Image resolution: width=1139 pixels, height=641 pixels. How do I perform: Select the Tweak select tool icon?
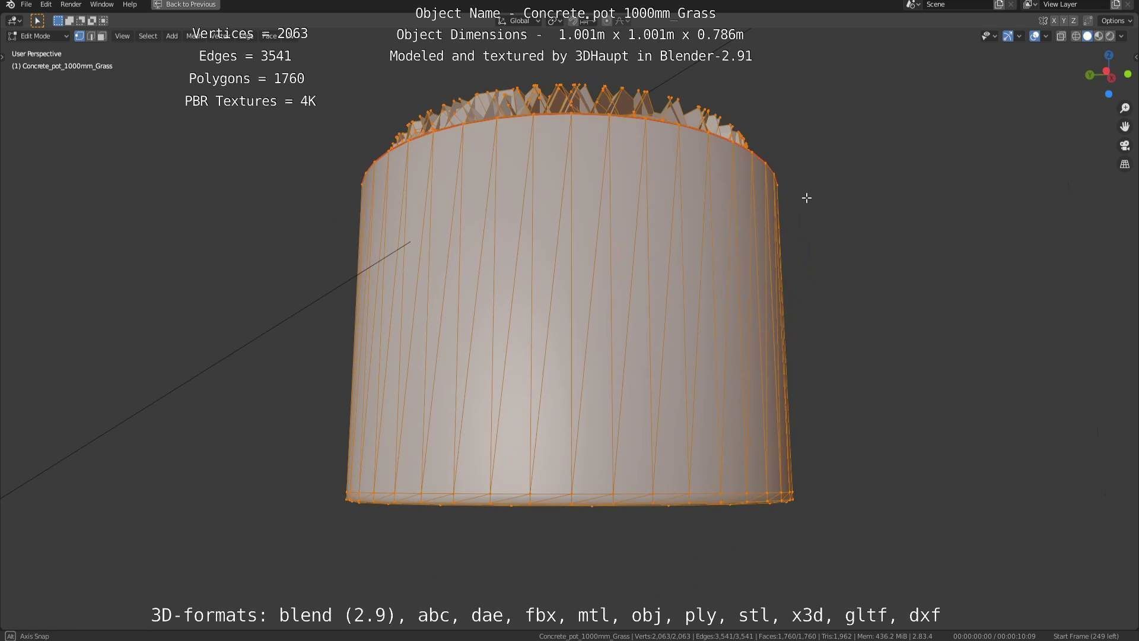click(37, 21)
